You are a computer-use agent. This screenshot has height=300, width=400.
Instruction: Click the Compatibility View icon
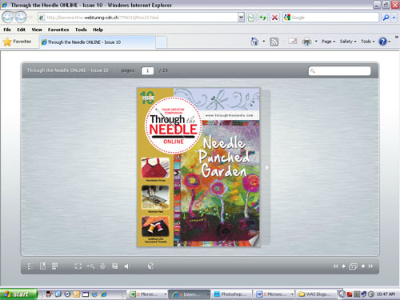pos(251,18)
